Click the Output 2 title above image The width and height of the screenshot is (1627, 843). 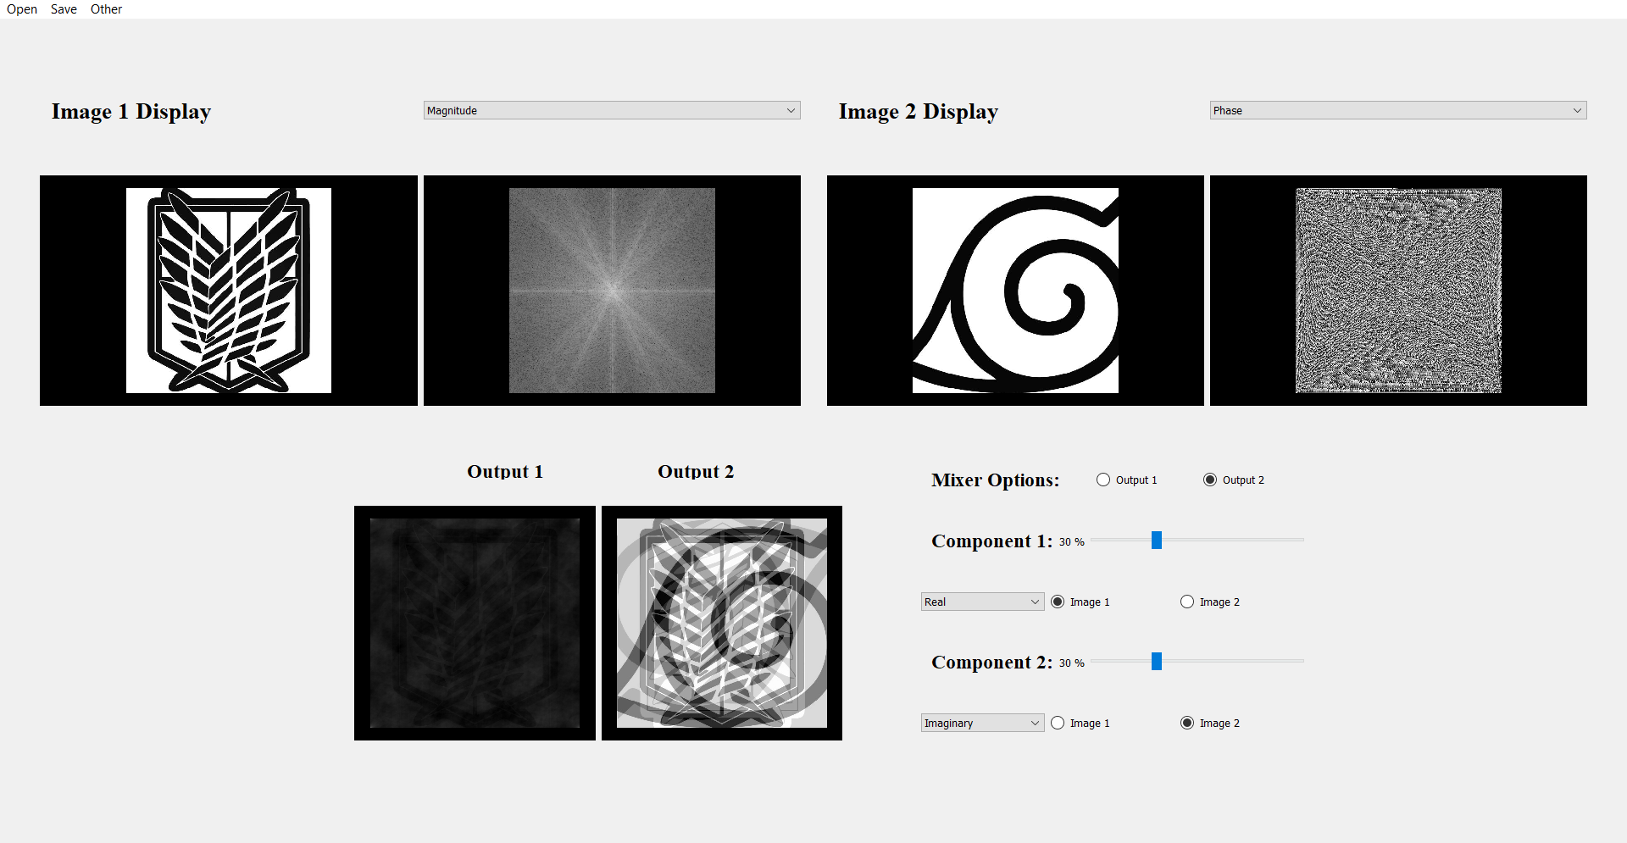pos(696,472)
